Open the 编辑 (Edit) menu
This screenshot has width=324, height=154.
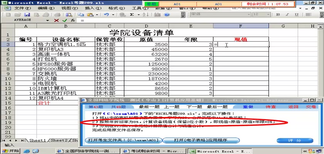46,8
